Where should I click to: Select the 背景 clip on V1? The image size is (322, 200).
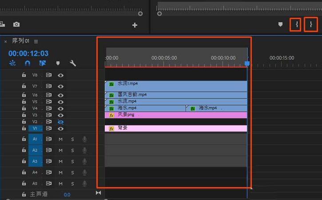point(176,128)
